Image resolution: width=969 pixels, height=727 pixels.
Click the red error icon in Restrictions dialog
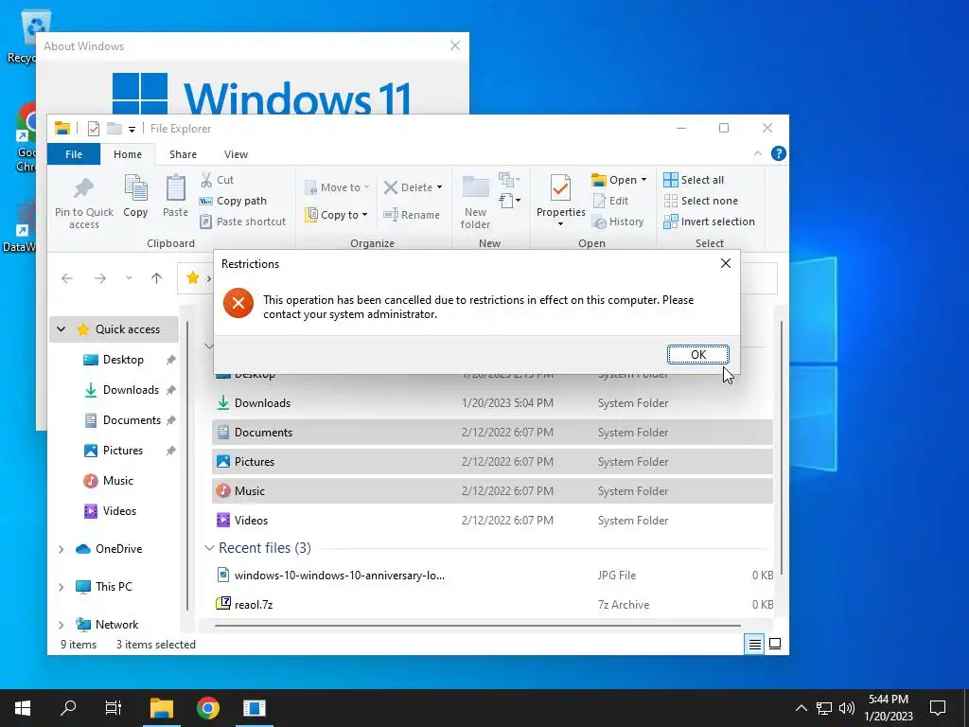[x=238, y=304]
